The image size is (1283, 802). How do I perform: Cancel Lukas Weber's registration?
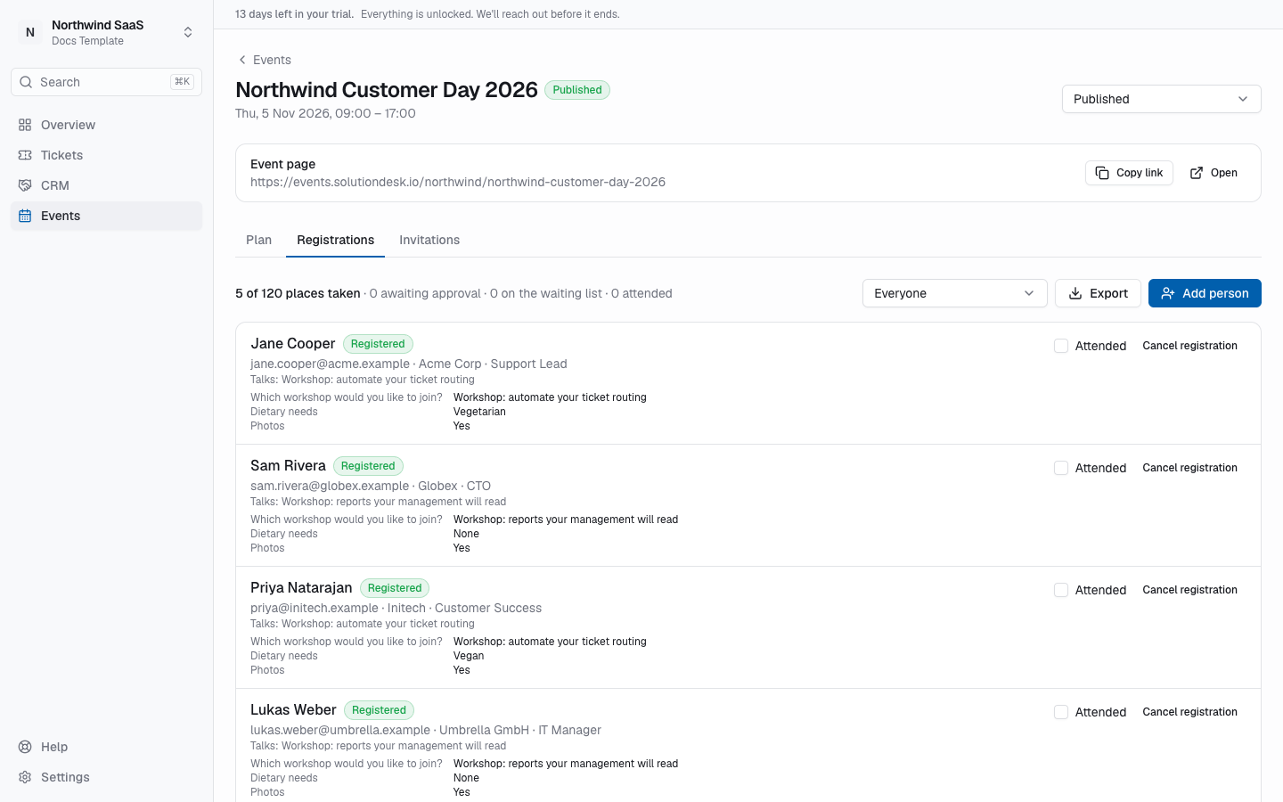tap(1189, 712)
